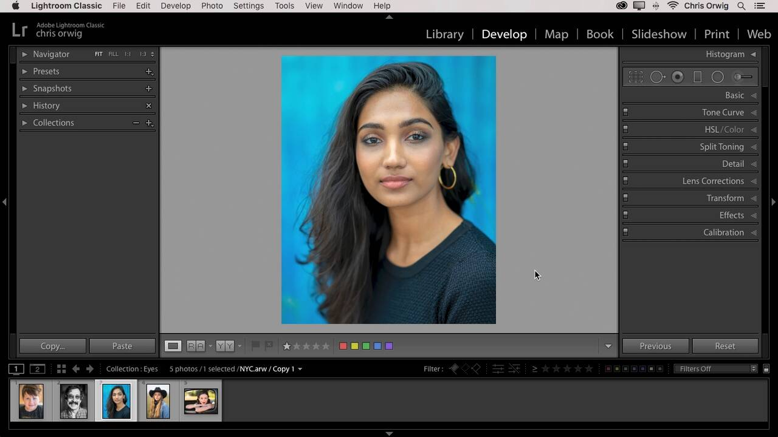Toggle the Transform panel switch

pos(625,198)
